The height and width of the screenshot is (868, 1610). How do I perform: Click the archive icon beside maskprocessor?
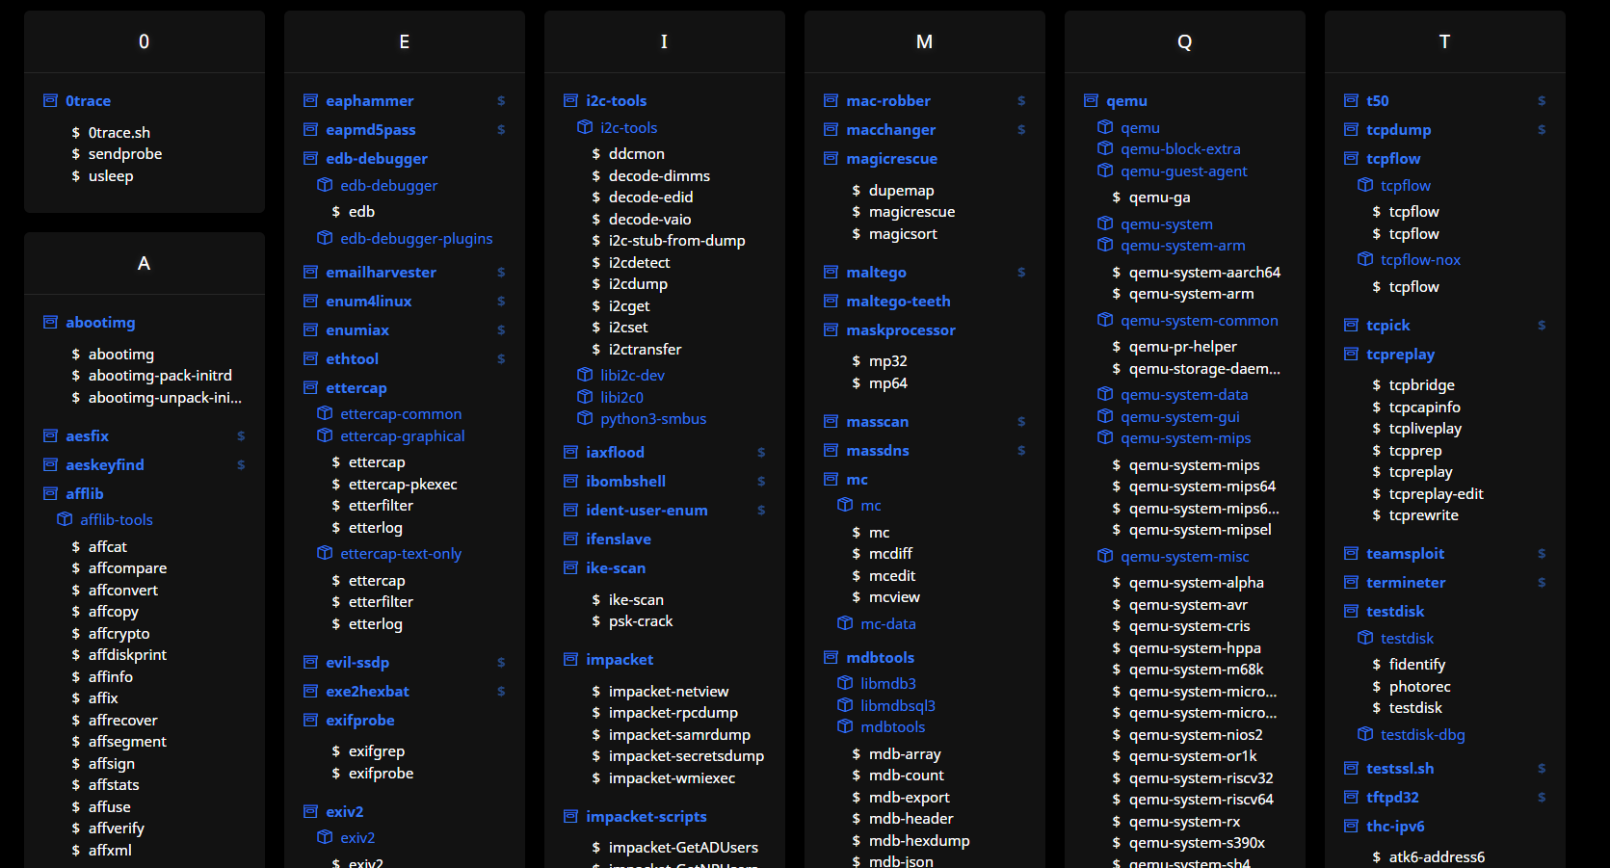(831, 329)
